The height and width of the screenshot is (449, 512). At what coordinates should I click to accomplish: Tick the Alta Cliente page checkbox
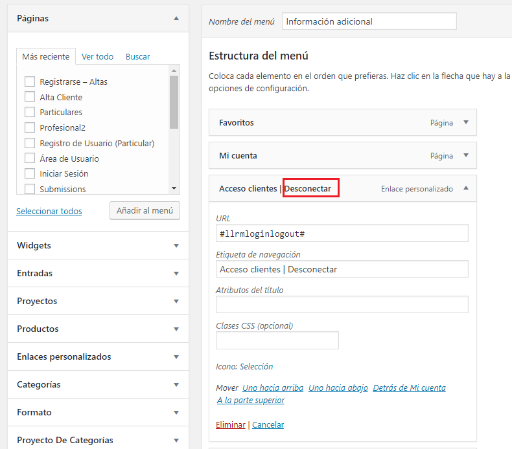30,97
